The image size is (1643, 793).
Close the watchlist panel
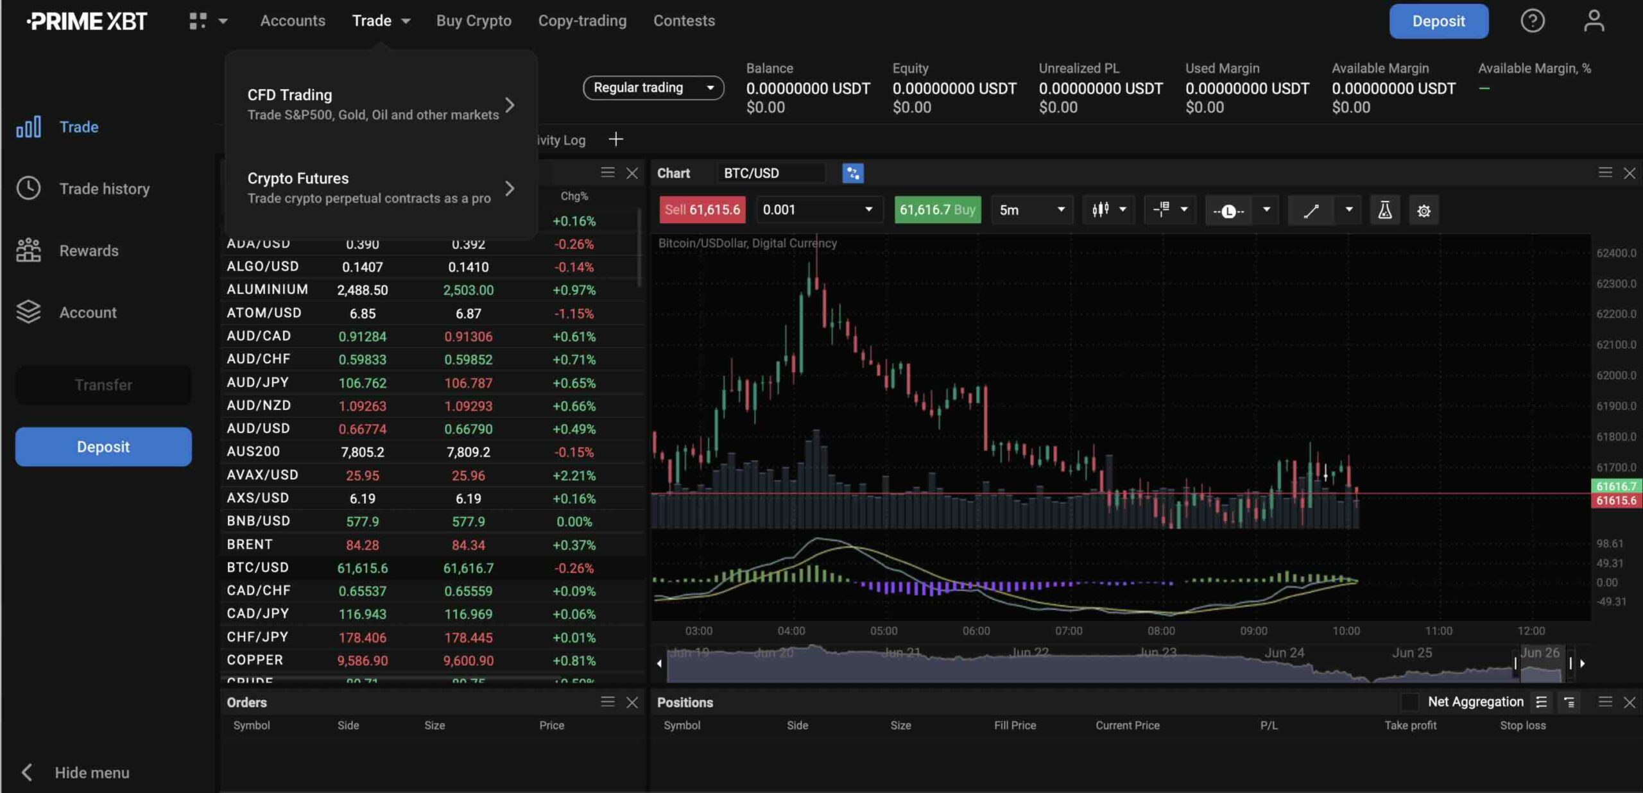click(x=632, y=173)
